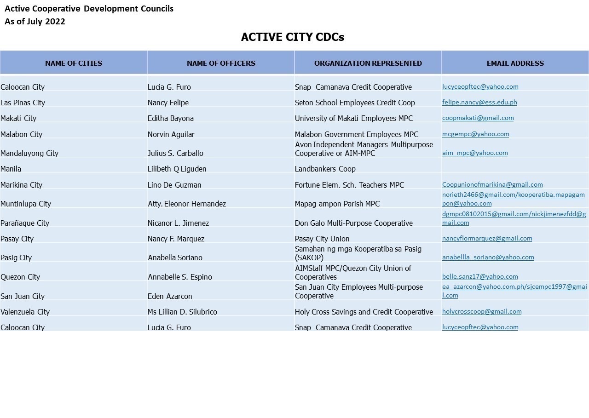Screen dimensions: 589x418
Task: Open Coopunionofmarikina@gmail.com link
Action: point(492,184)
